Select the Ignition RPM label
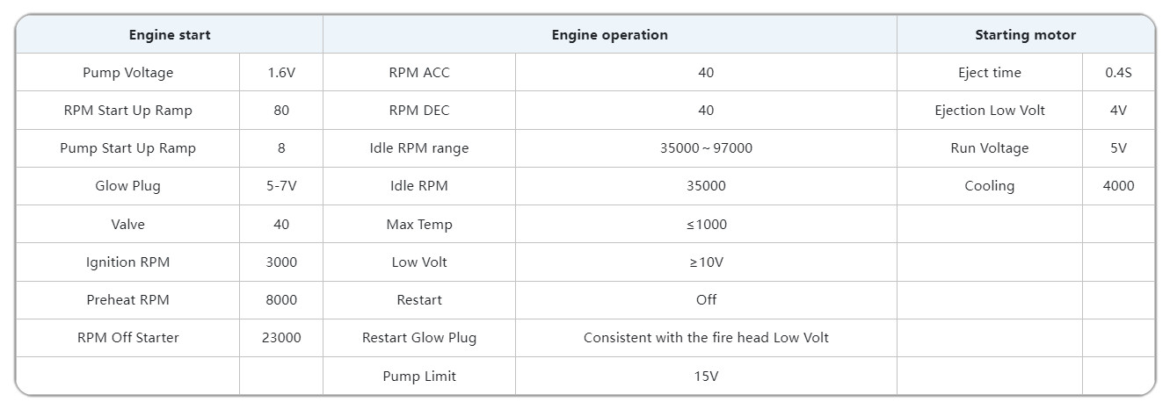 point(127,262)
